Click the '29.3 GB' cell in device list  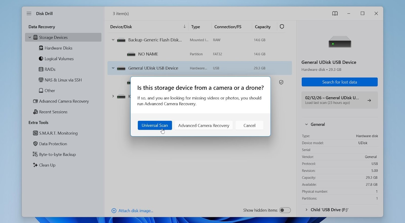click(259, 68)
